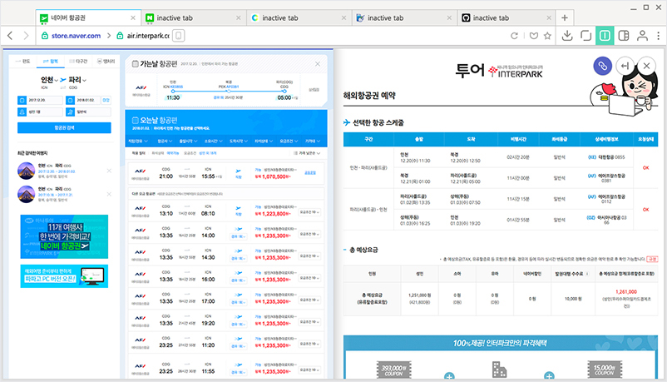
Task: Go back to the previous page
Action: (x=10, y=36)
